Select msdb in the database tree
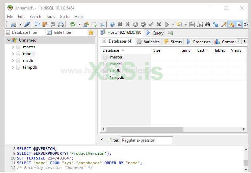 pyautogui.click(x=28, y=60)
